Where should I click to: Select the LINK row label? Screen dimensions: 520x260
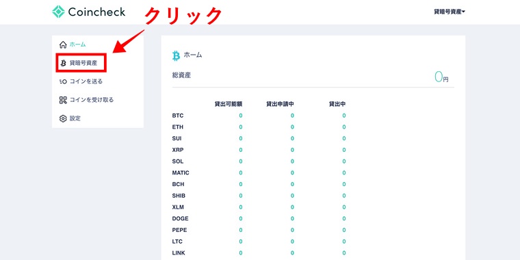(179, 252)
